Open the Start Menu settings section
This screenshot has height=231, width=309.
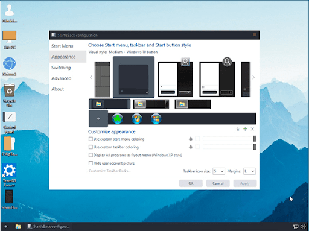[62, 46]
